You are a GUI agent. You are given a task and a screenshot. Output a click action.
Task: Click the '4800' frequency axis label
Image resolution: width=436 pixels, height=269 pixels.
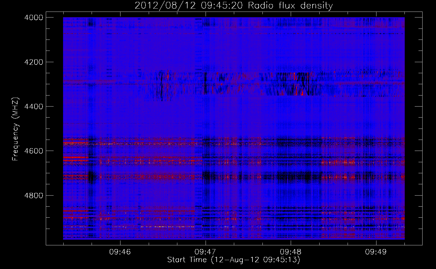pos(34,196)
